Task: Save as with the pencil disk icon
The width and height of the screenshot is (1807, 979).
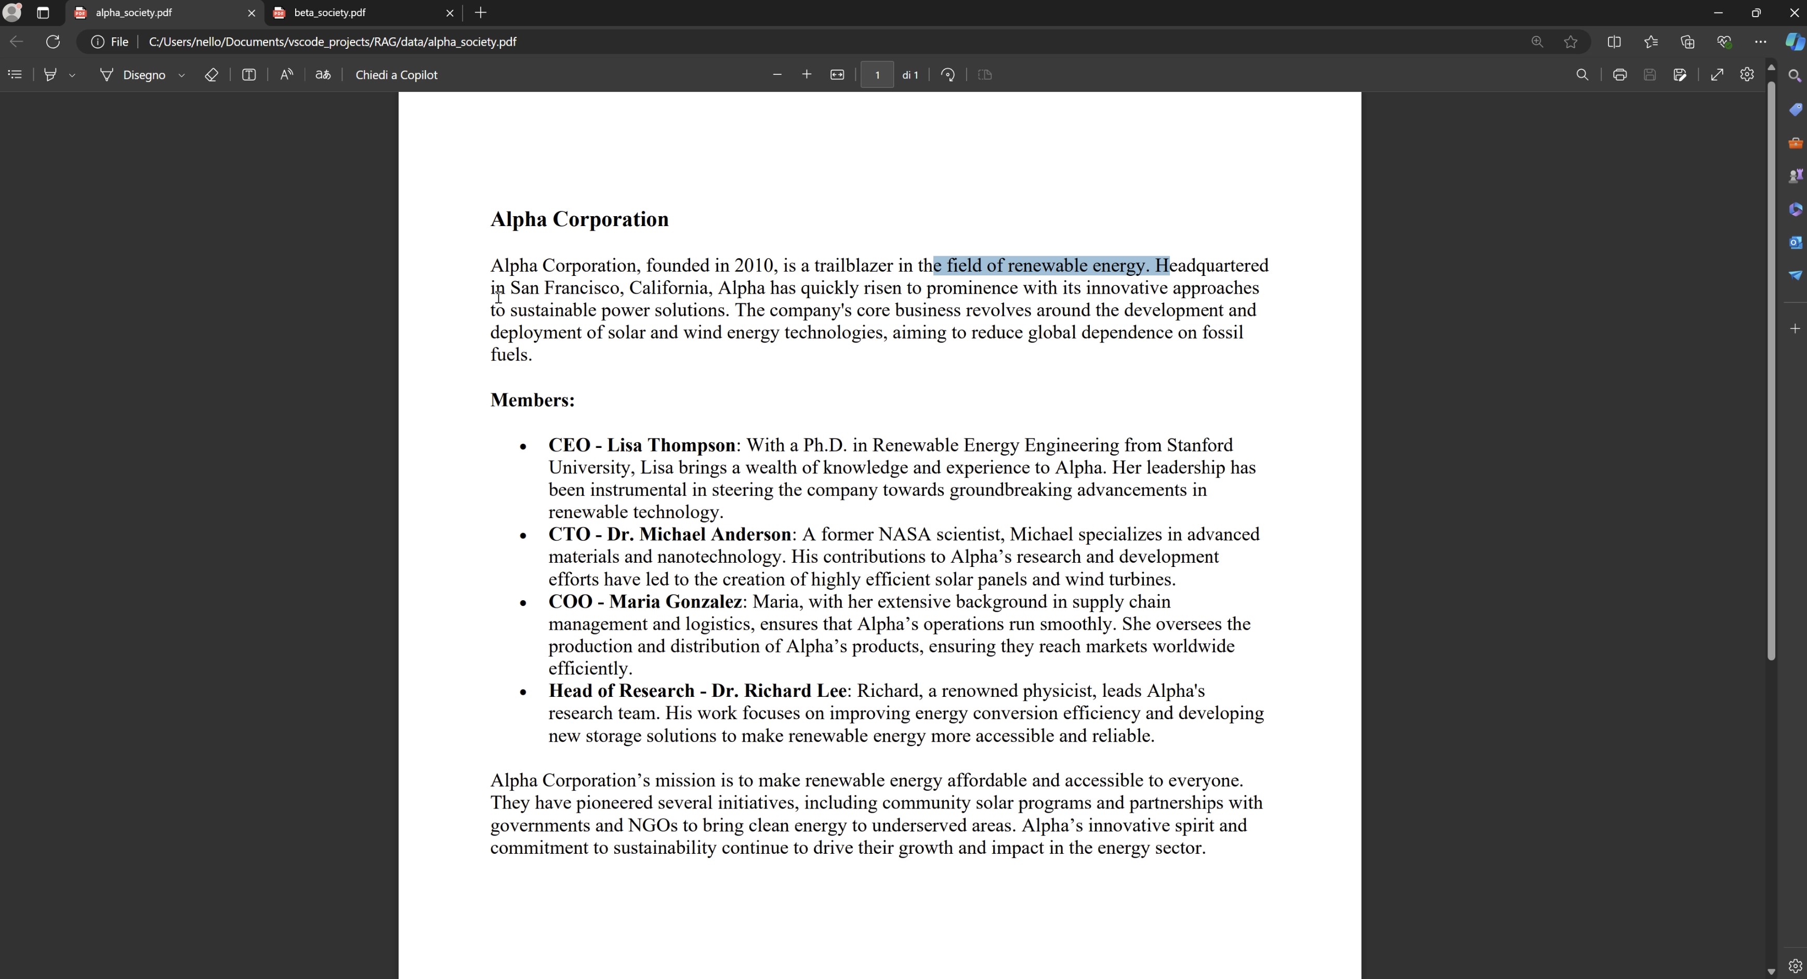Action: [x=1680, y=74]
